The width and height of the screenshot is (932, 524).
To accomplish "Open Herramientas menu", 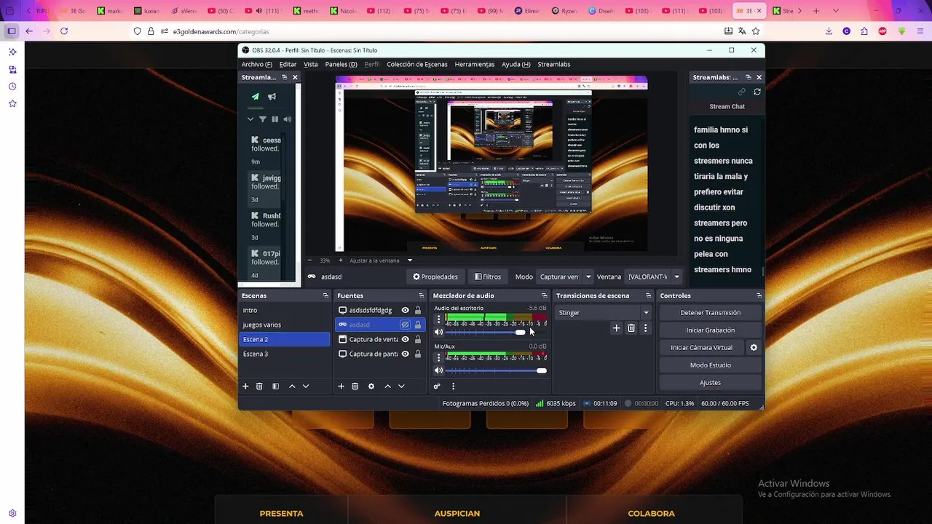I will [475, 64].
